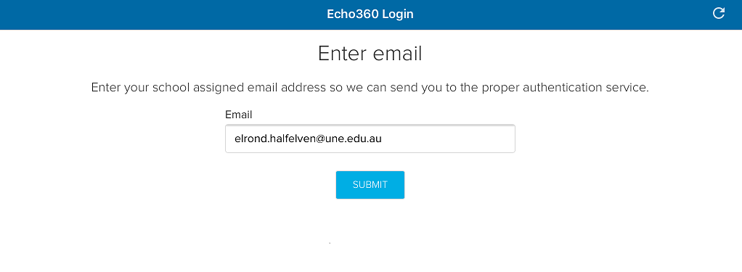This screenshot has height=272, width=742.
Task: Click the word Login in the header
Action: [x=398, y=15]
